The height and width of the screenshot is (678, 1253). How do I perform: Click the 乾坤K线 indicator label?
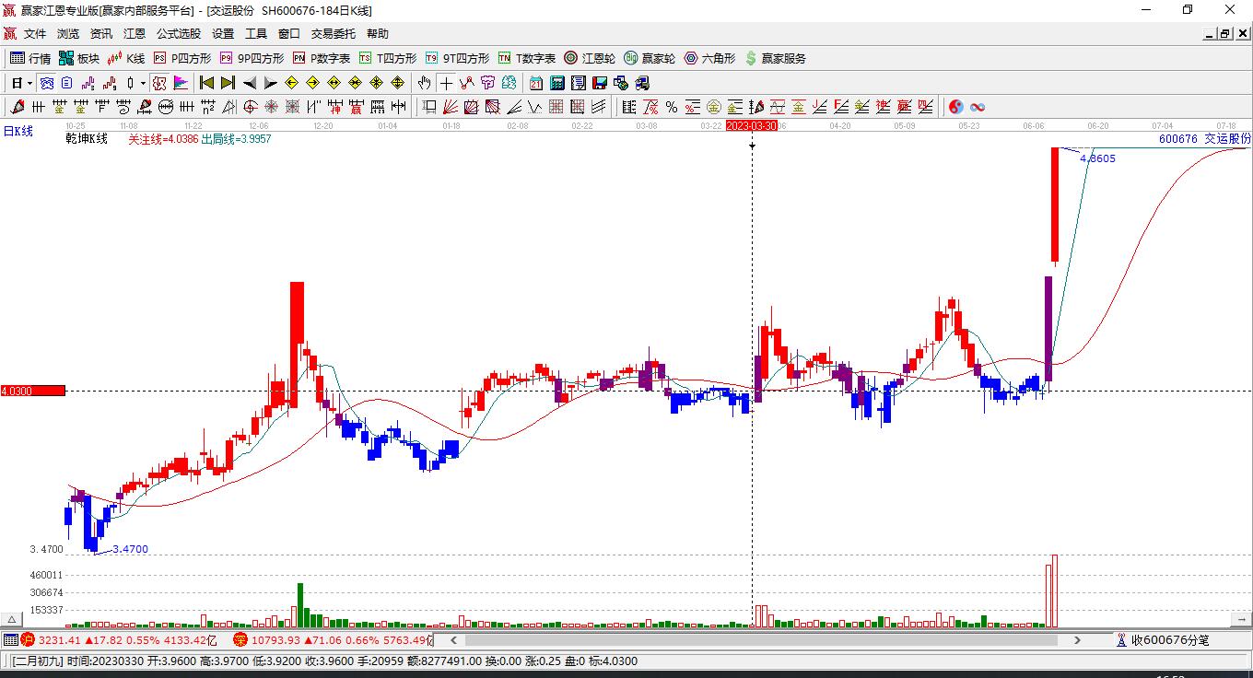click(x=87, y=139)
